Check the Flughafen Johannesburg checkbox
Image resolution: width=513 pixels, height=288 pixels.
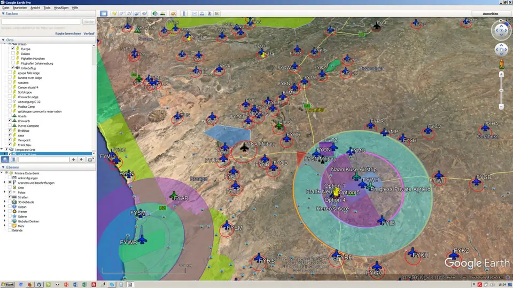pyautogui.click(x=13, y=63)
